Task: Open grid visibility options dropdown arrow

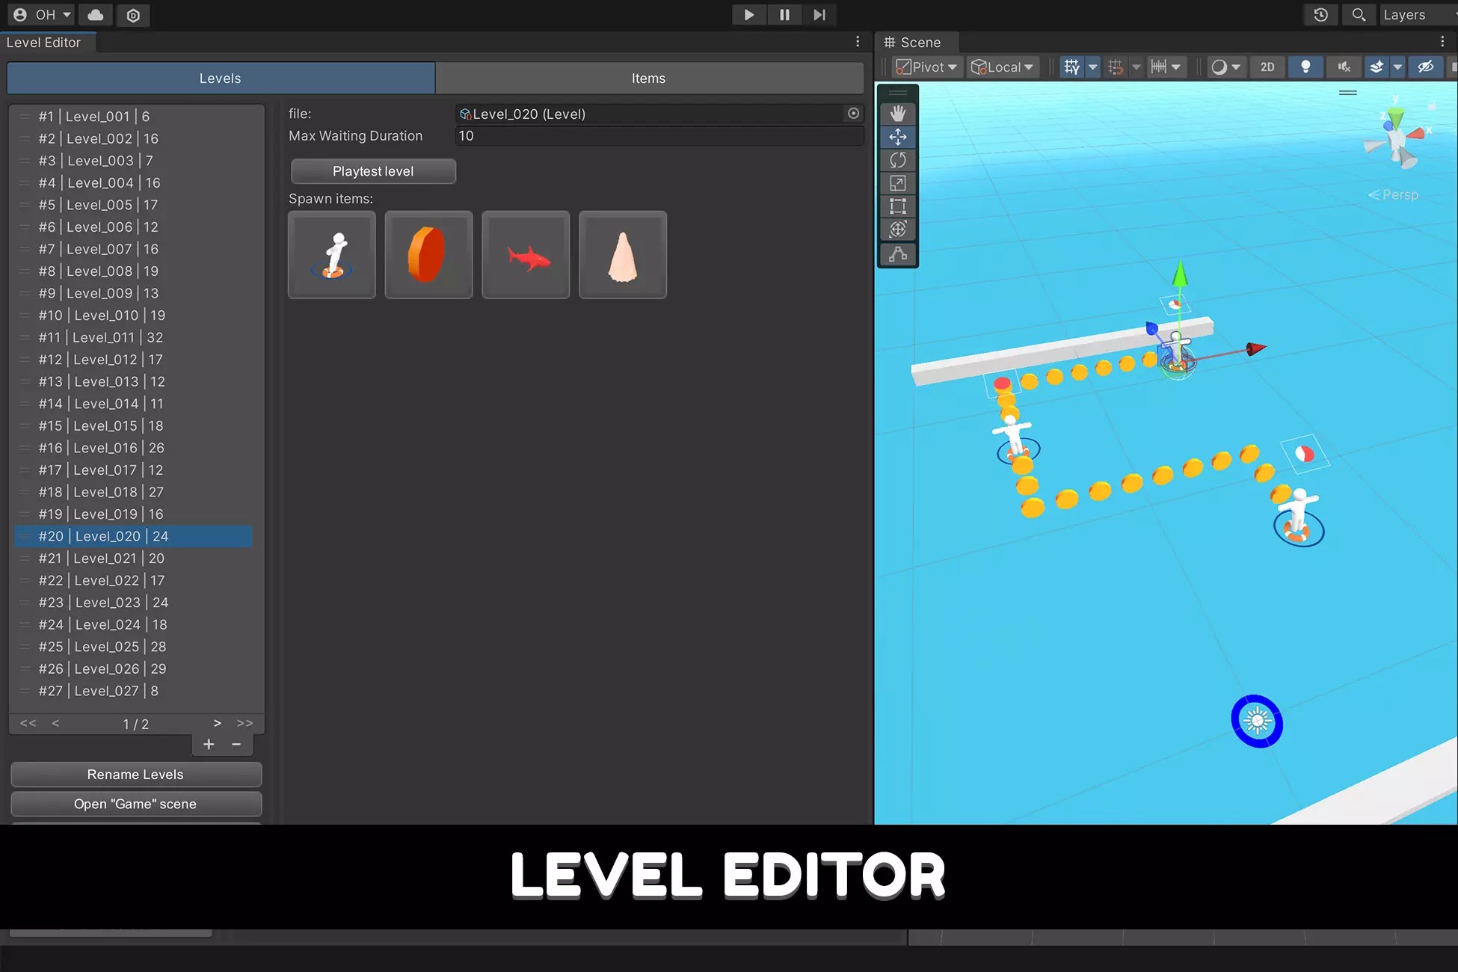Action: [x=1092, y=67]
